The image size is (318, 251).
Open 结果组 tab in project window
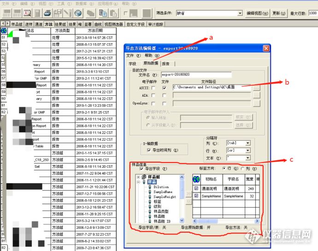click(60, 24)
